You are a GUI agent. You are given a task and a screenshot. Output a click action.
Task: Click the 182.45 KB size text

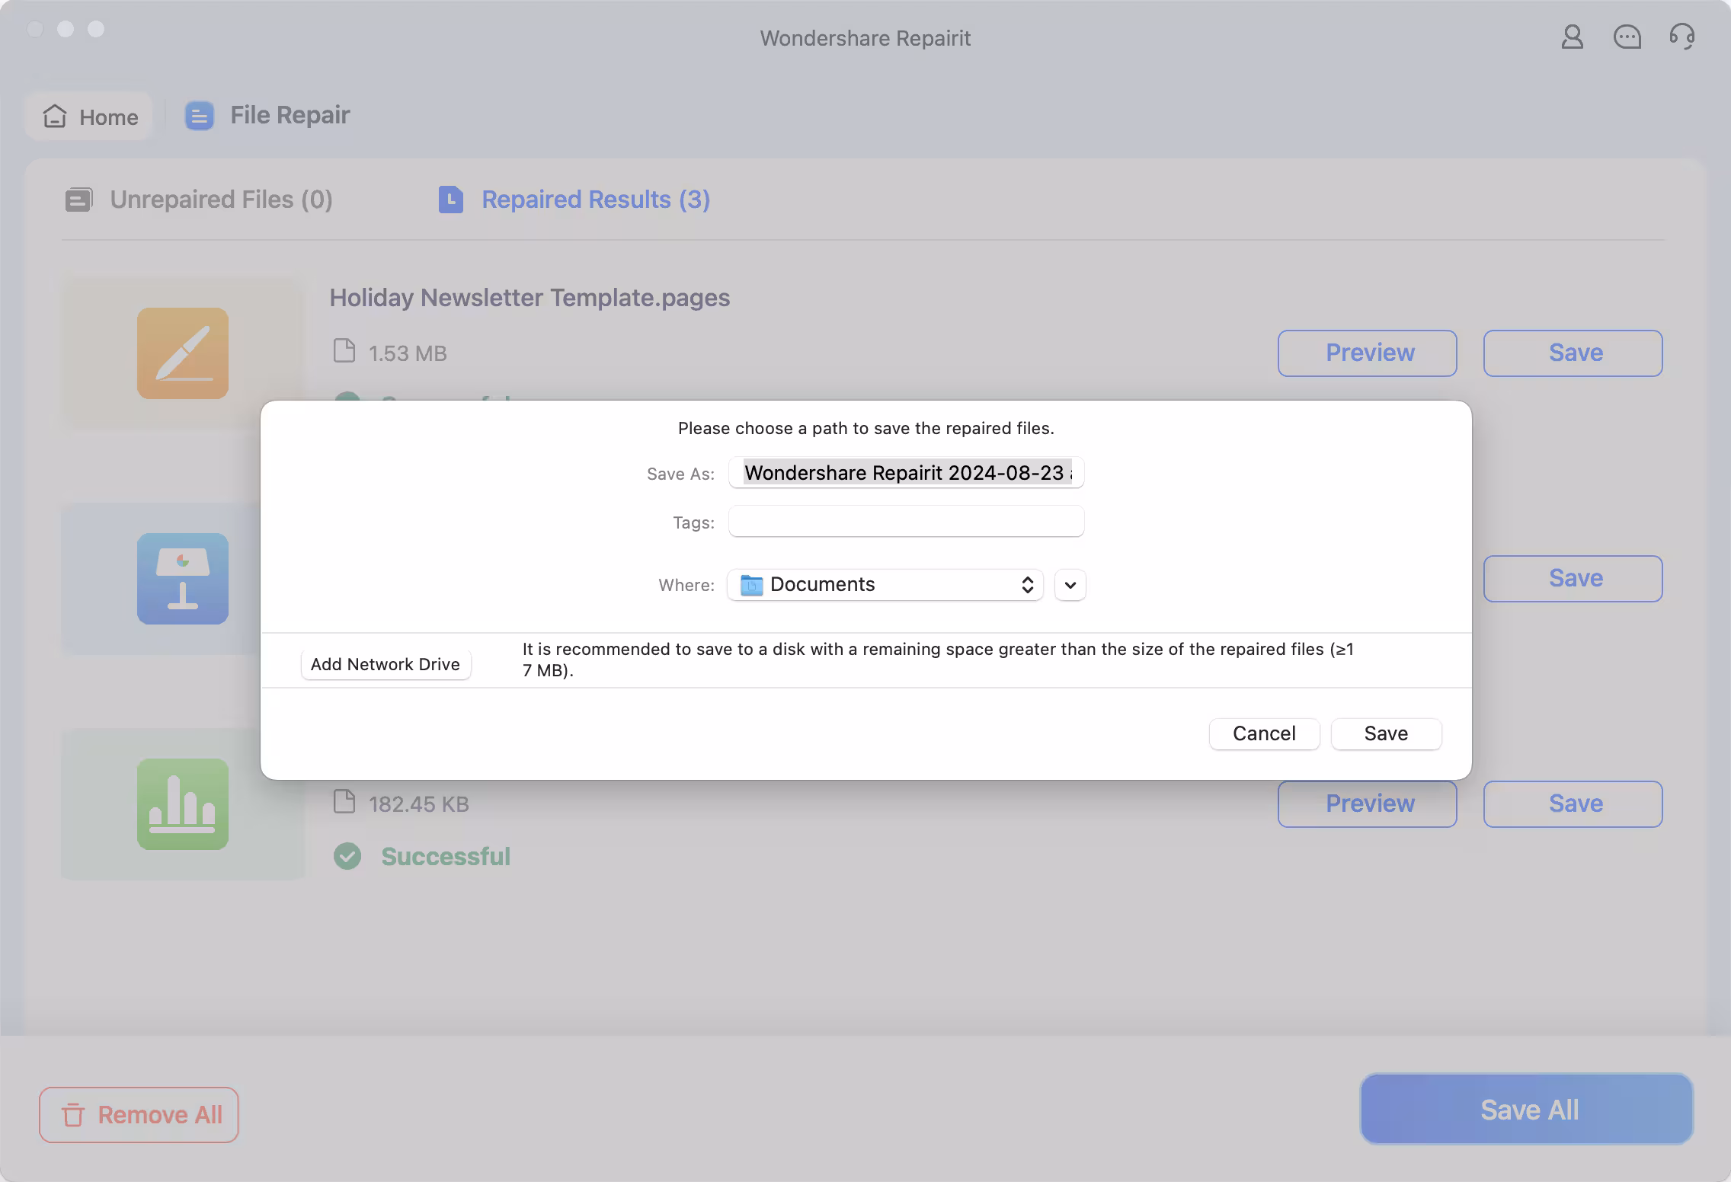[419, 804]
